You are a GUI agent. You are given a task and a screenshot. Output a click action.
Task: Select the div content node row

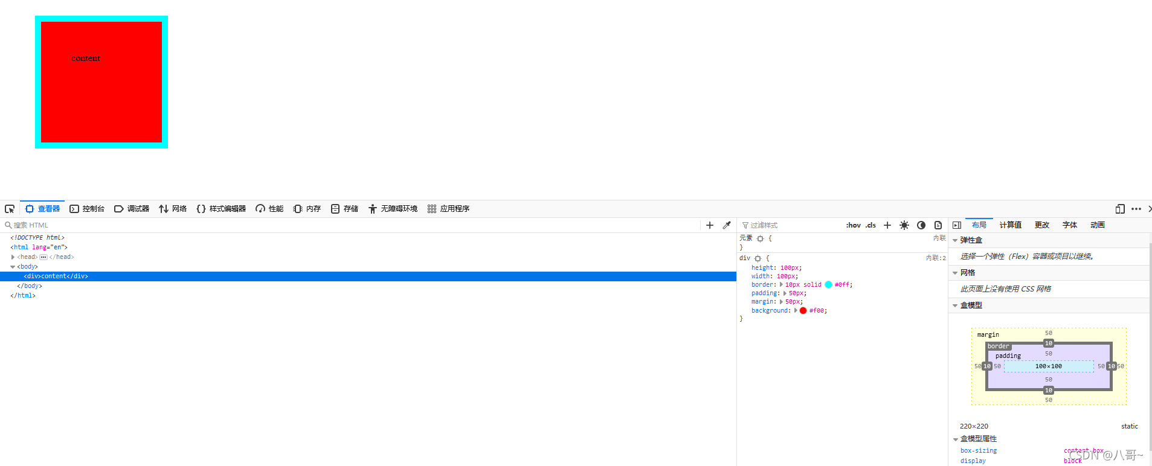pos(368,276)
